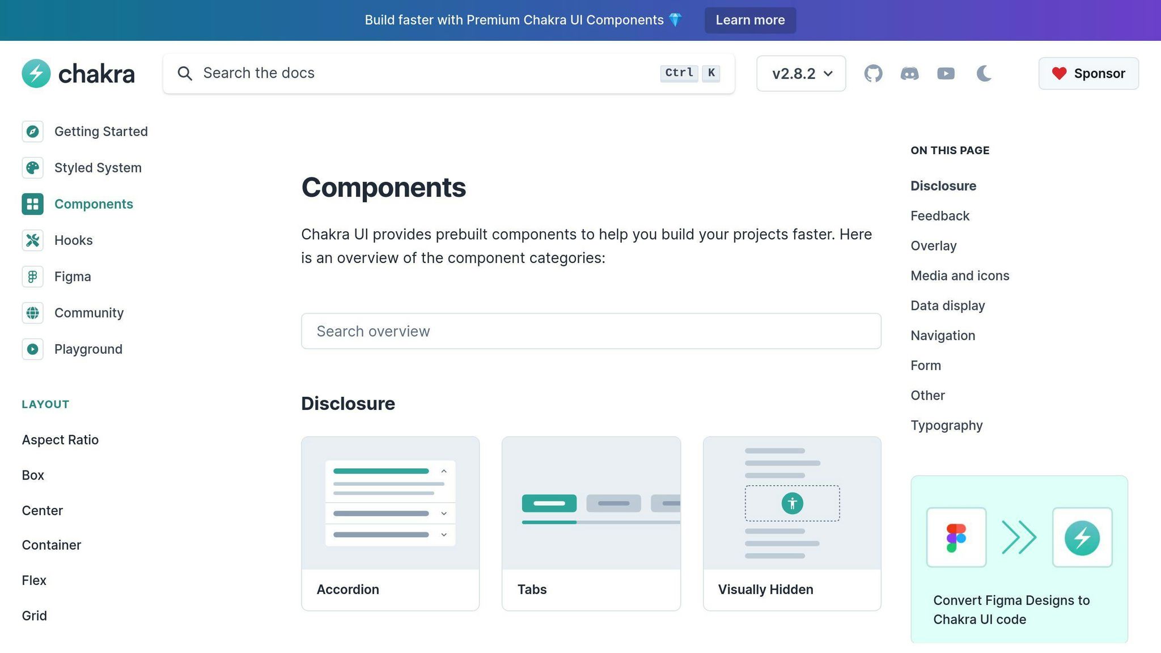
Task: Click the Ctrl K shortcut hint
Action: point(690,73)
